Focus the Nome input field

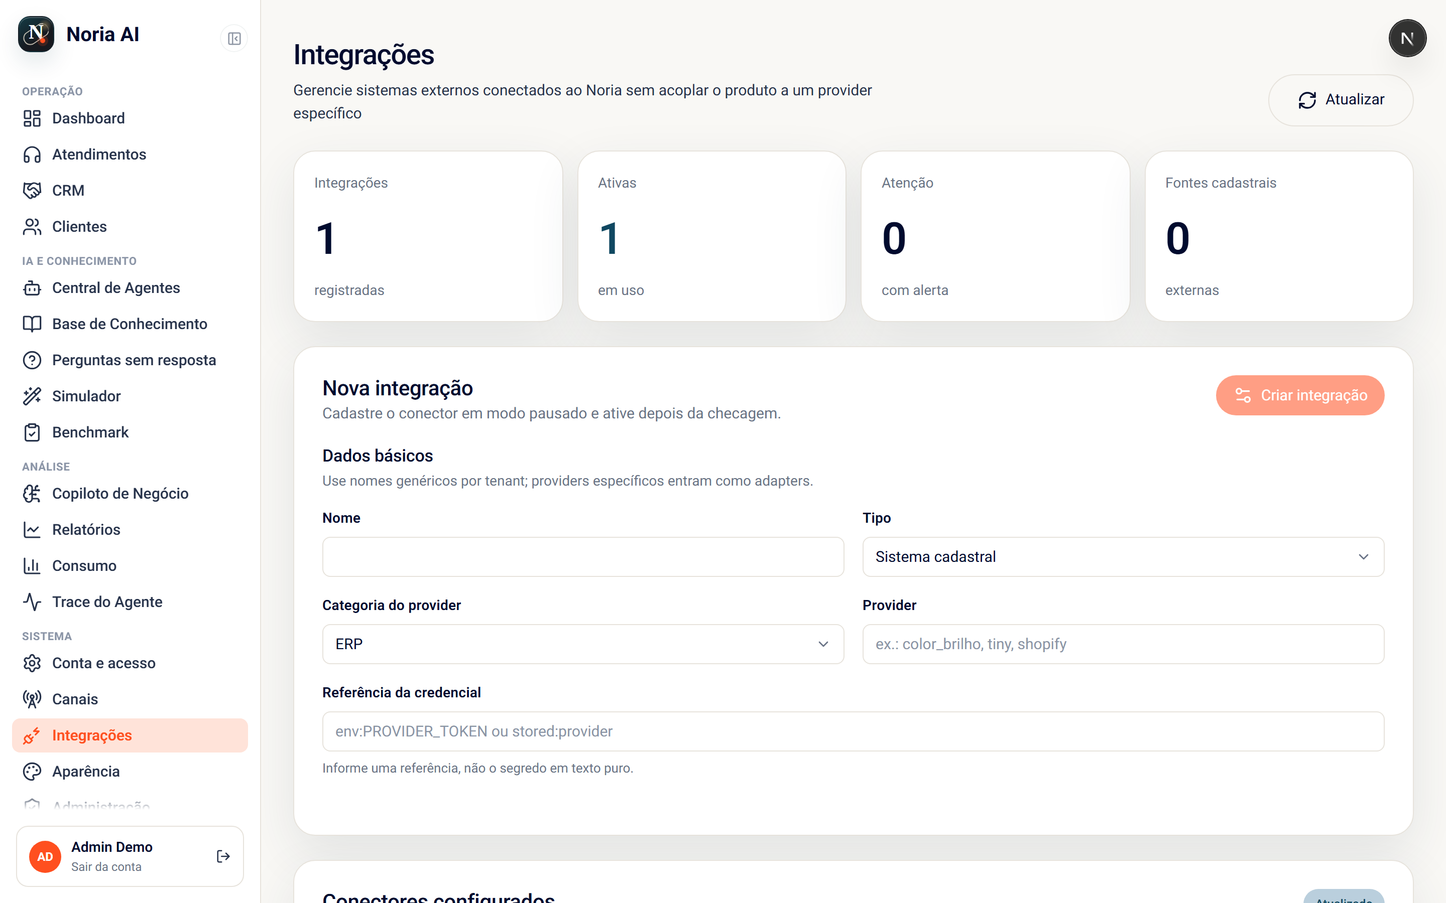(582, 557)
